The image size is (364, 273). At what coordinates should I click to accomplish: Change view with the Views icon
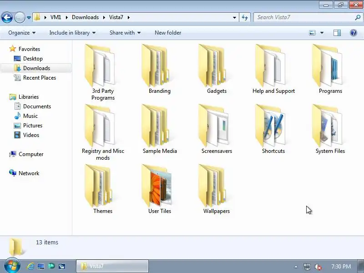point(312,33)
